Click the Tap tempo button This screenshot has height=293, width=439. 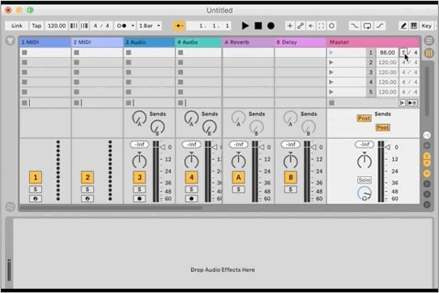(x=37, y=26)
